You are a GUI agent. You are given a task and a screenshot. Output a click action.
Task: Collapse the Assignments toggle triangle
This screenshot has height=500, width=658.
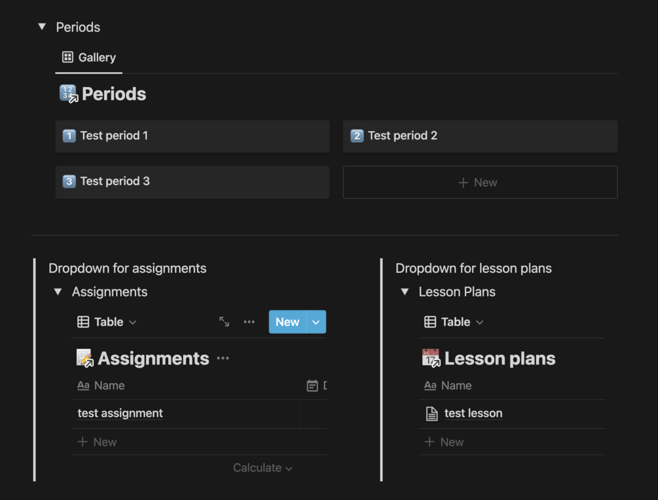pyautogui.click(x=58, y=292)
